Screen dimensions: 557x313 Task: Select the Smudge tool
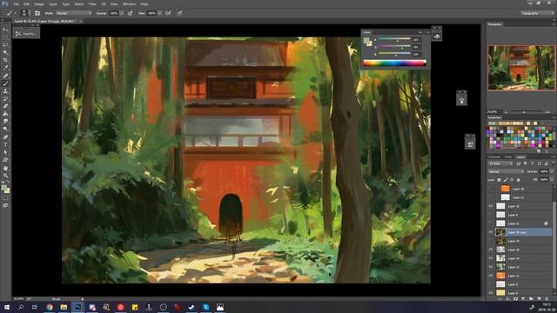5,122
